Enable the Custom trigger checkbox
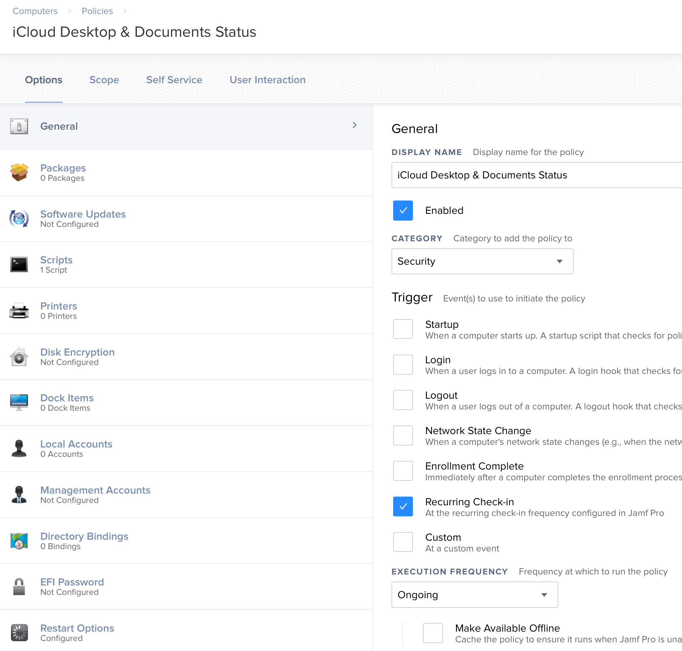 tap(403, 542)
